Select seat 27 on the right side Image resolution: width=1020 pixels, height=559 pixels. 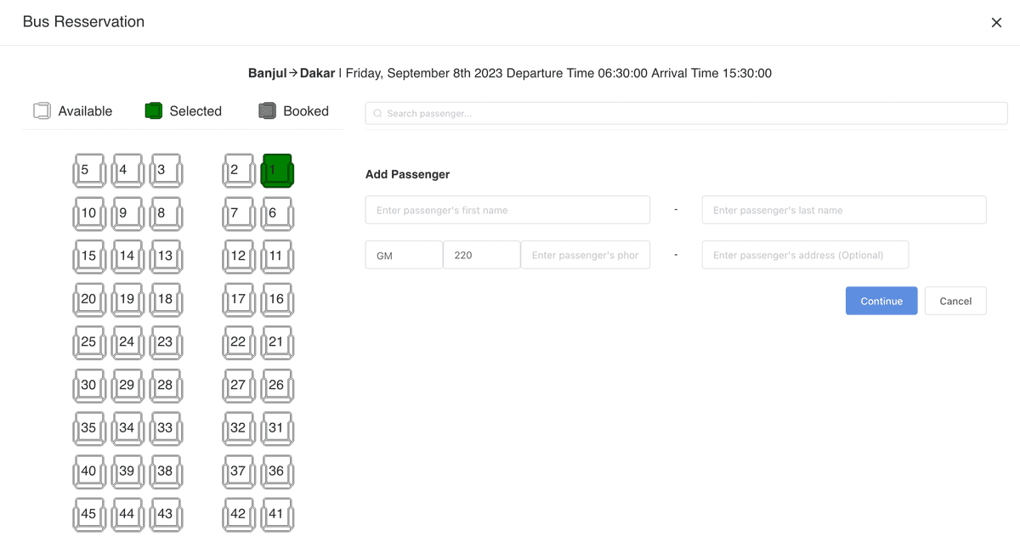click(239, 386)
